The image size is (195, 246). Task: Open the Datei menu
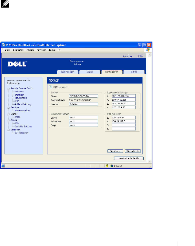[x=8, y=49]
